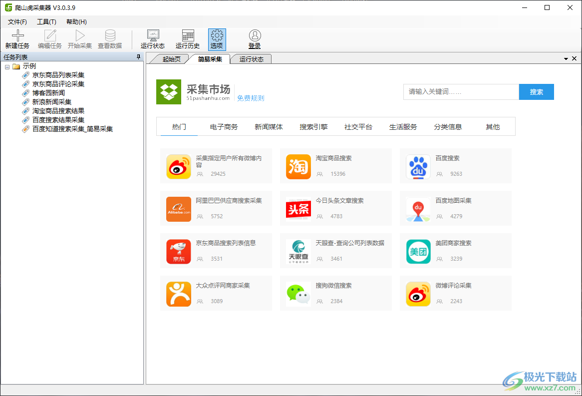The width and height of the screenshot is (582, 396).
Task: Open the View Data (查看数据) database icon
Action: pyautogui.click(x=110, y=35)
